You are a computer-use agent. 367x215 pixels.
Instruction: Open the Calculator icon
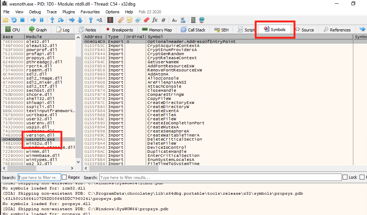pos(193,20)
